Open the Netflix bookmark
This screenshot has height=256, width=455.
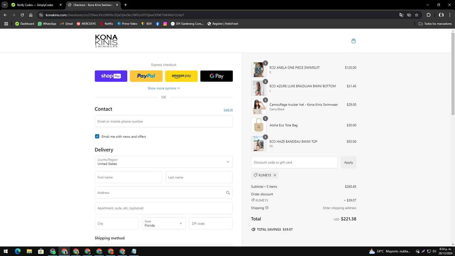click(106, 24)
